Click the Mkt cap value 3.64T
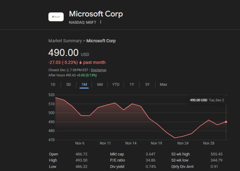This screenshot has width=240, height=171. (150, 154)
